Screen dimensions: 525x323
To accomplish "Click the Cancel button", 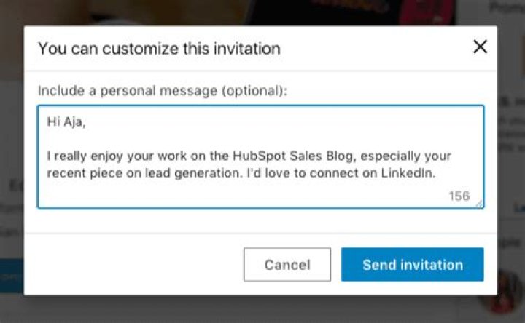I will coord(287,265).
